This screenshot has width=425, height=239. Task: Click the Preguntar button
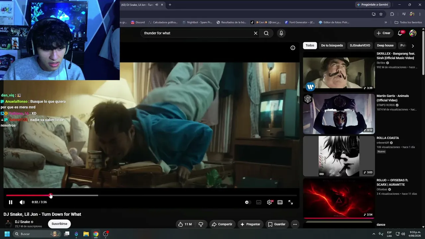[x=250, y=224]
